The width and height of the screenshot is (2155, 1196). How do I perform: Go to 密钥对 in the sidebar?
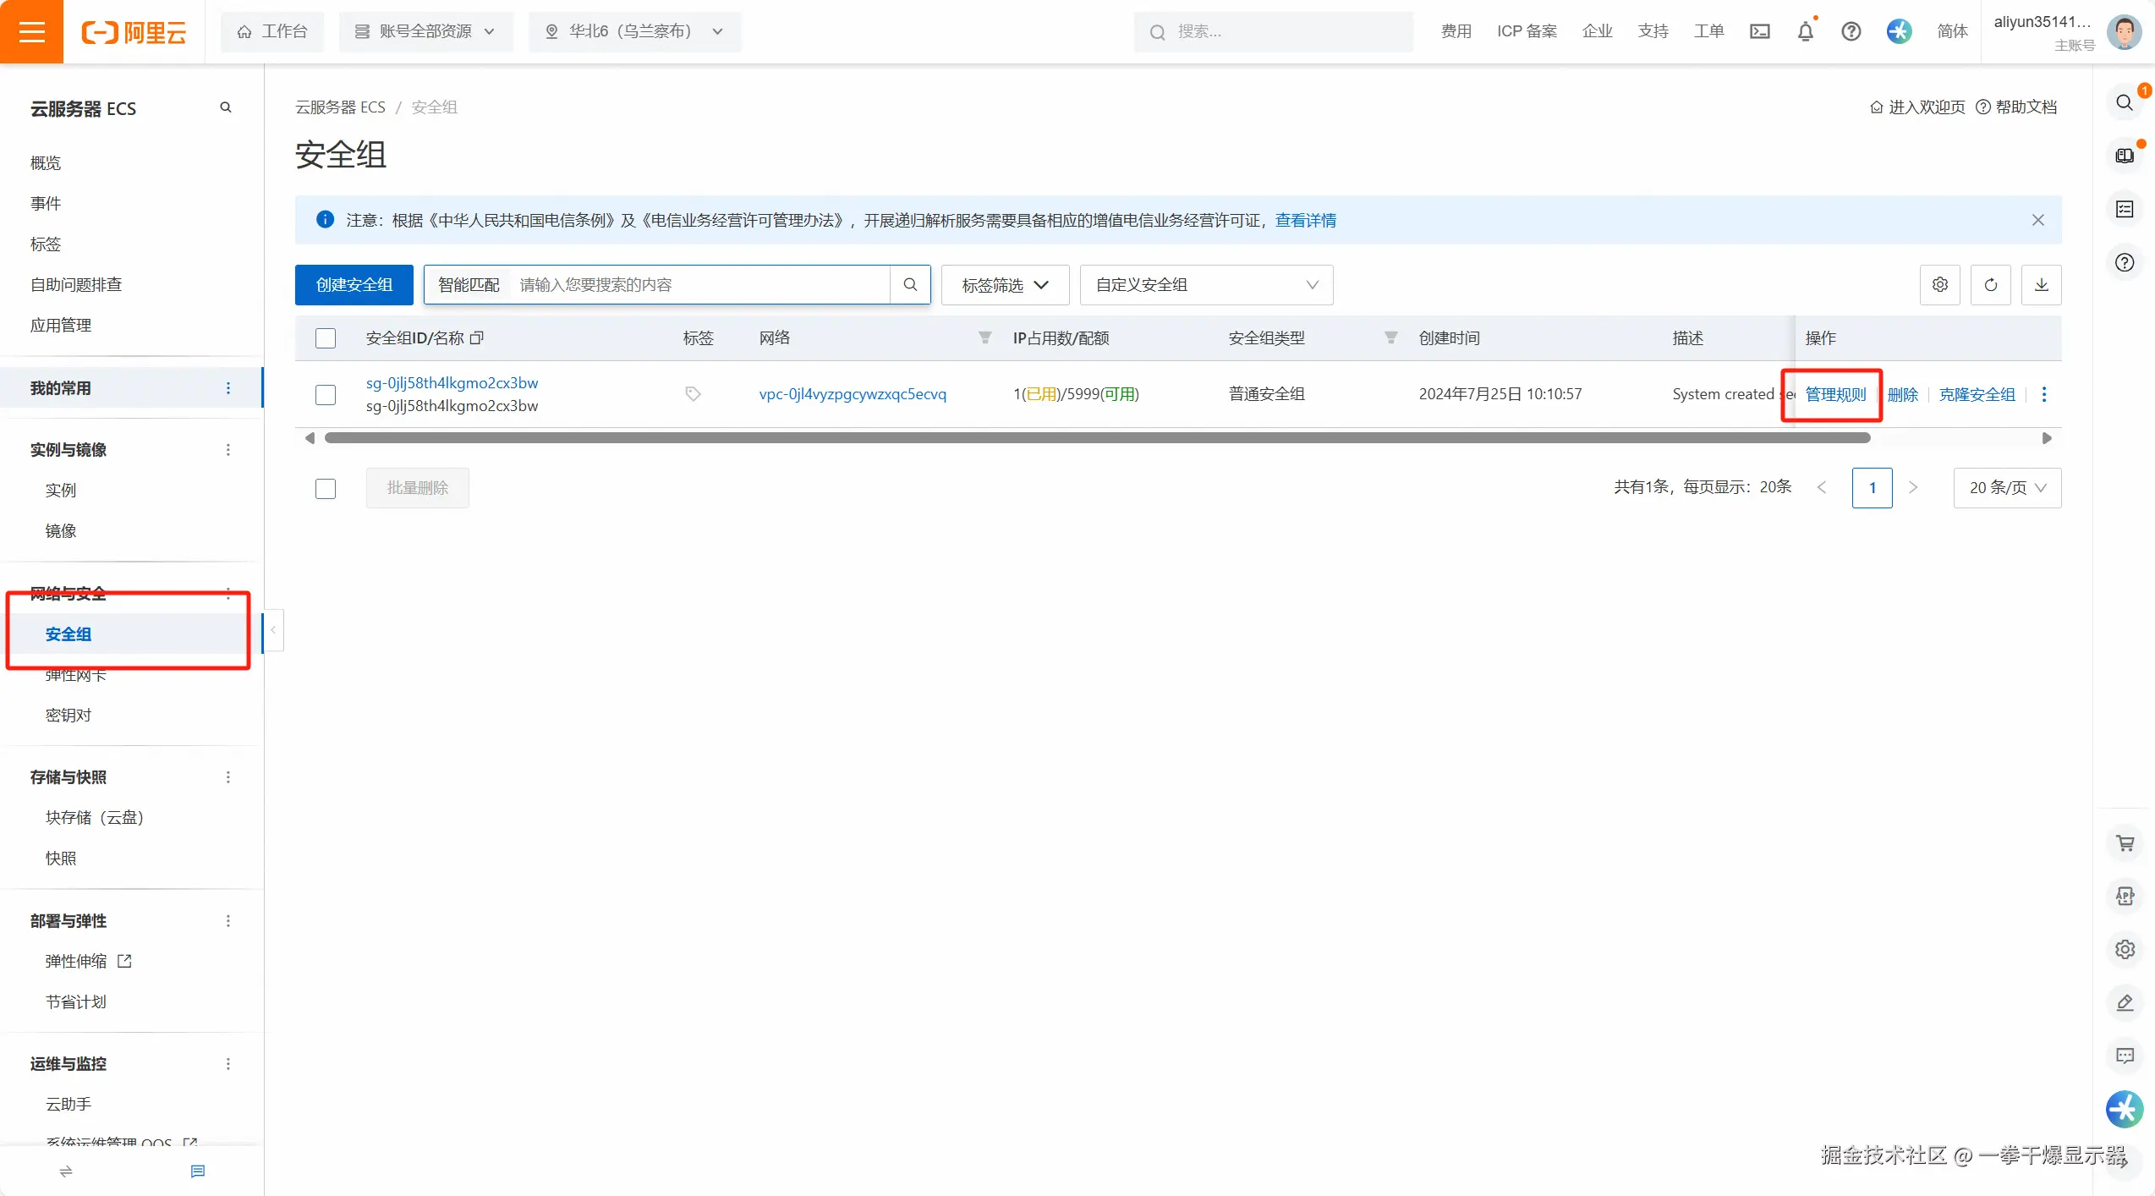point(69,715)
